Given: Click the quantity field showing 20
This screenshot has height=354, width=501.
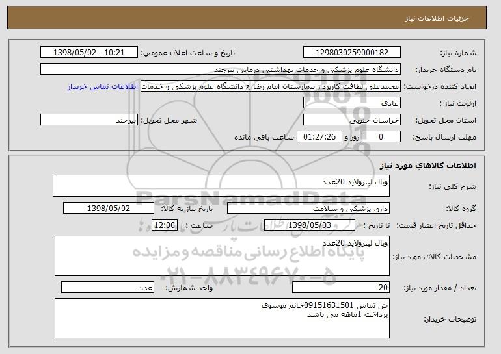Looking at the screenshot, I should click(341, 287).
